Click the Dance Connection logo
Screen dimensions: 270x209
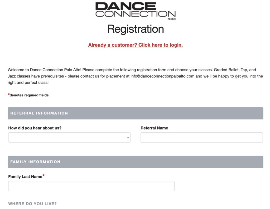tap(136, 11)
